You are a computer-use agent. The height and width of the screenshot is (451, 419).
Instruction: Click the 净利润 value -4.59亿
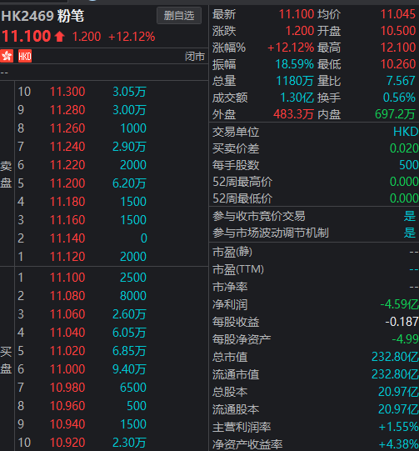pos(400,304)
